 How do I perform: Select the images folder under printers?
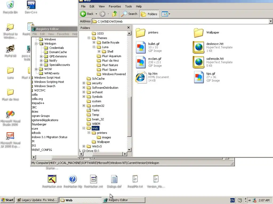(106, 137)
